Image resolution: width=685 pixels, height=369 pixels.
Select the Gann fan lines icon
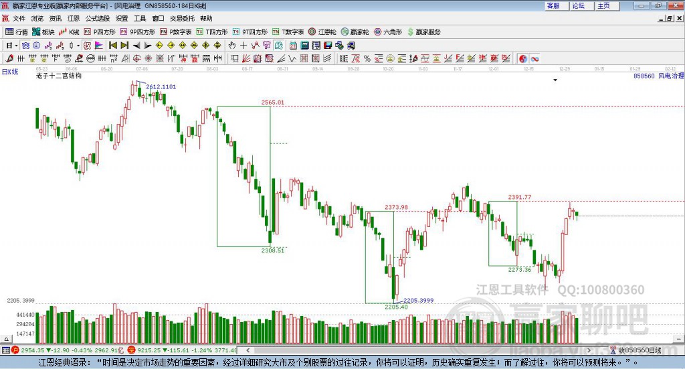246,58
